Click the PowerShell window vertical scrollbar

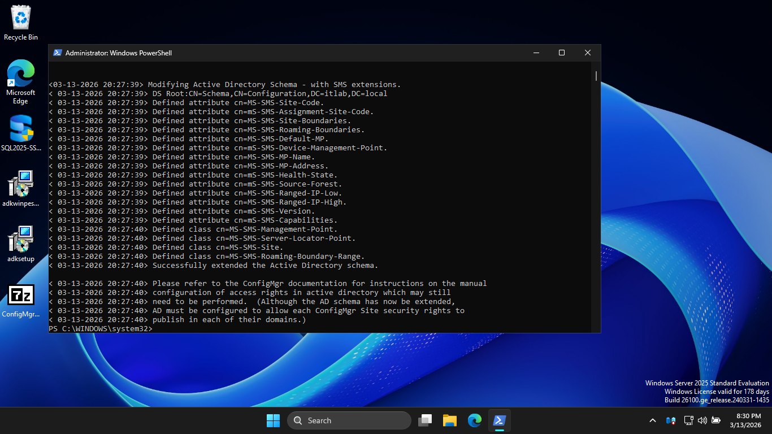coord(596,77)
